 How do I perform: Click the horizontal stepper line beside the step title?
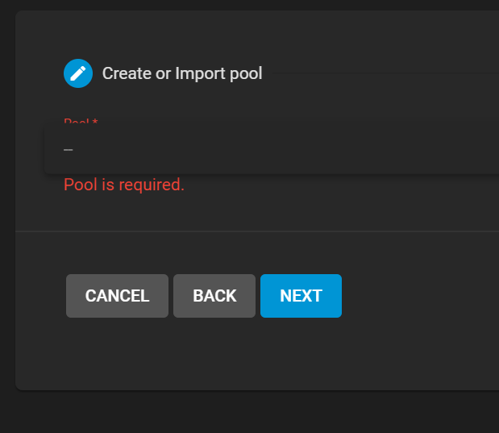click(385, 73)
